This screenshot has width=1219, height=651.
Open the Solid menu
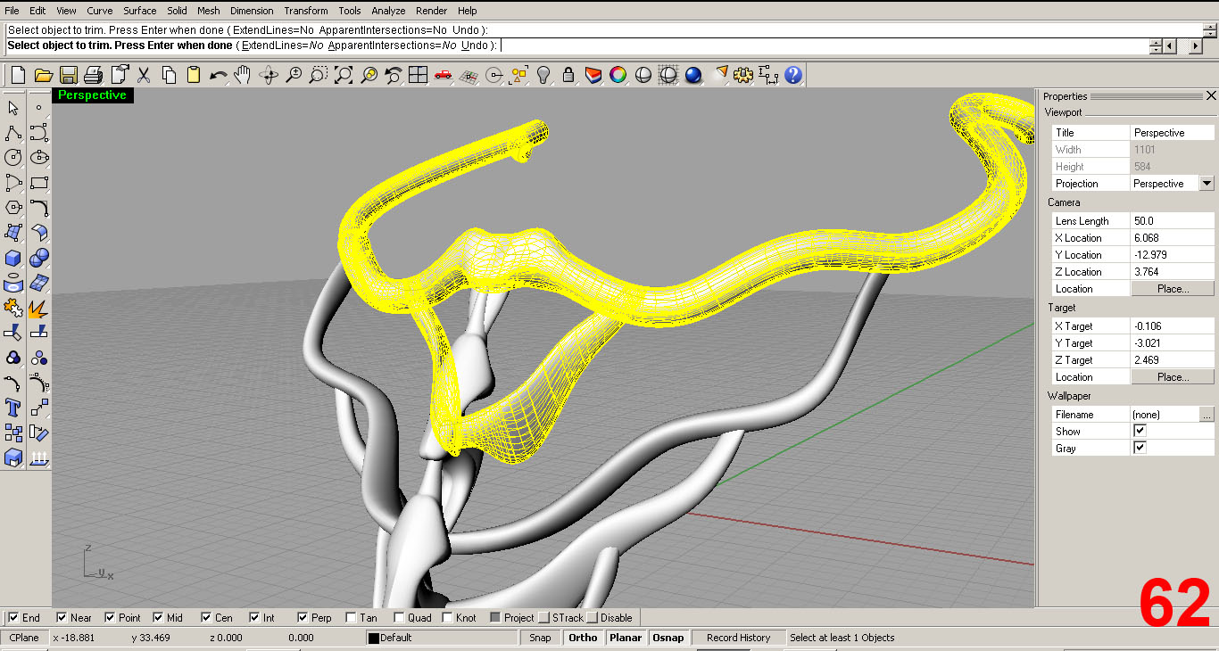(177, 11)
